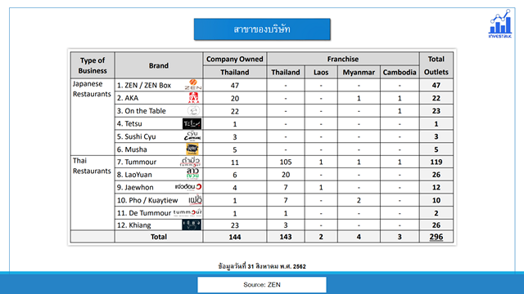524x294 pixels.
Task: Click Cambodia franchise total 3
Action: pyautogui.click(x=400, y=237)
